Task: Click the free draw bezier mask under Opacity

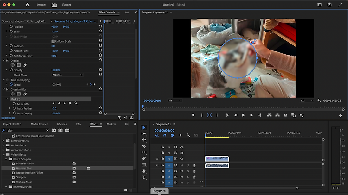Action: [25, 65]
